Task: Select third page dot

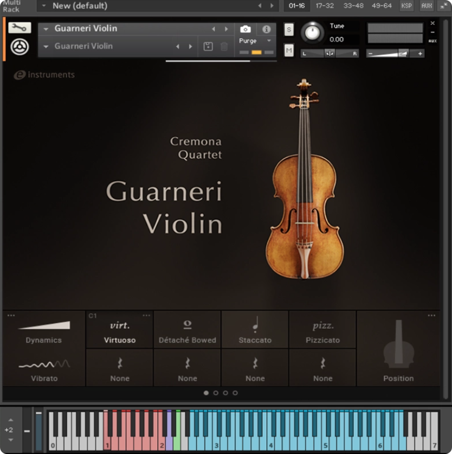Action: (x=225, y=393)
